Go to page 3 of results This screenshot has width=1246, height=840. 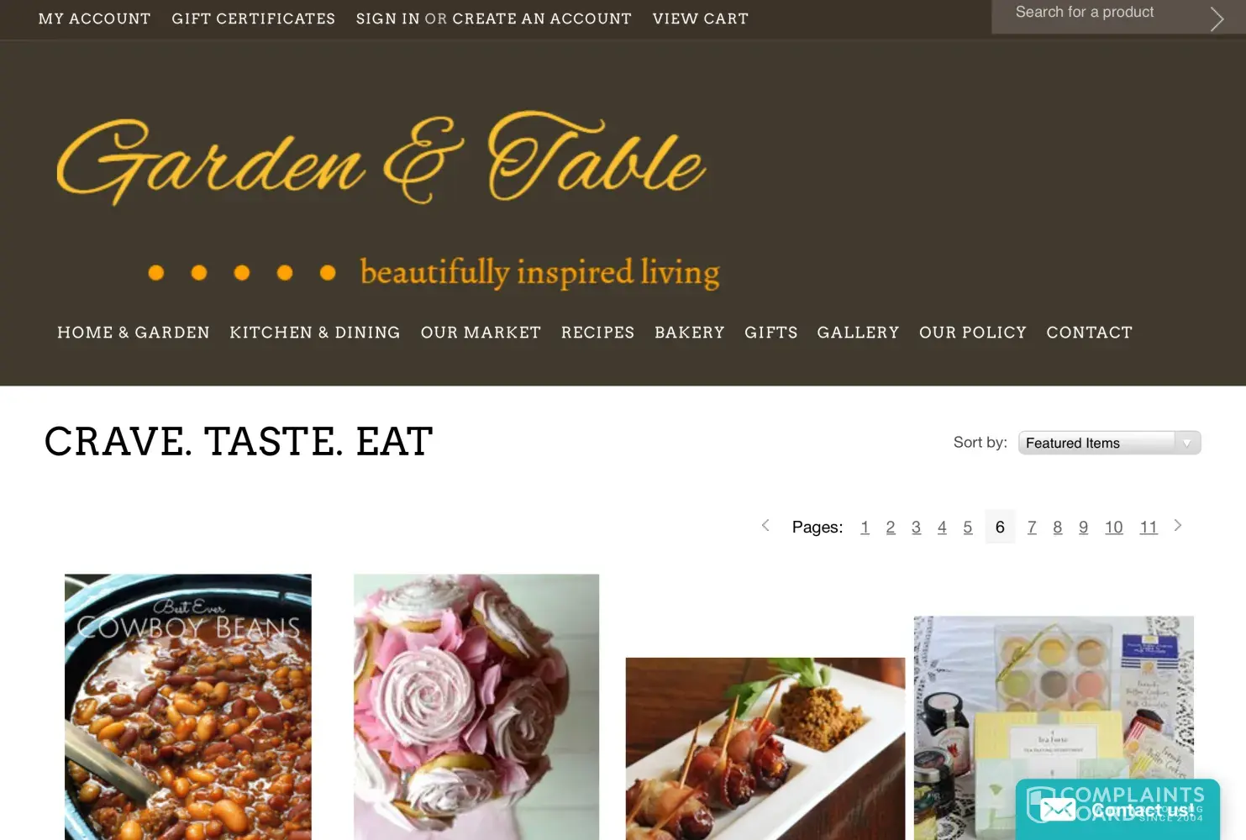click(x=916, y=528)
